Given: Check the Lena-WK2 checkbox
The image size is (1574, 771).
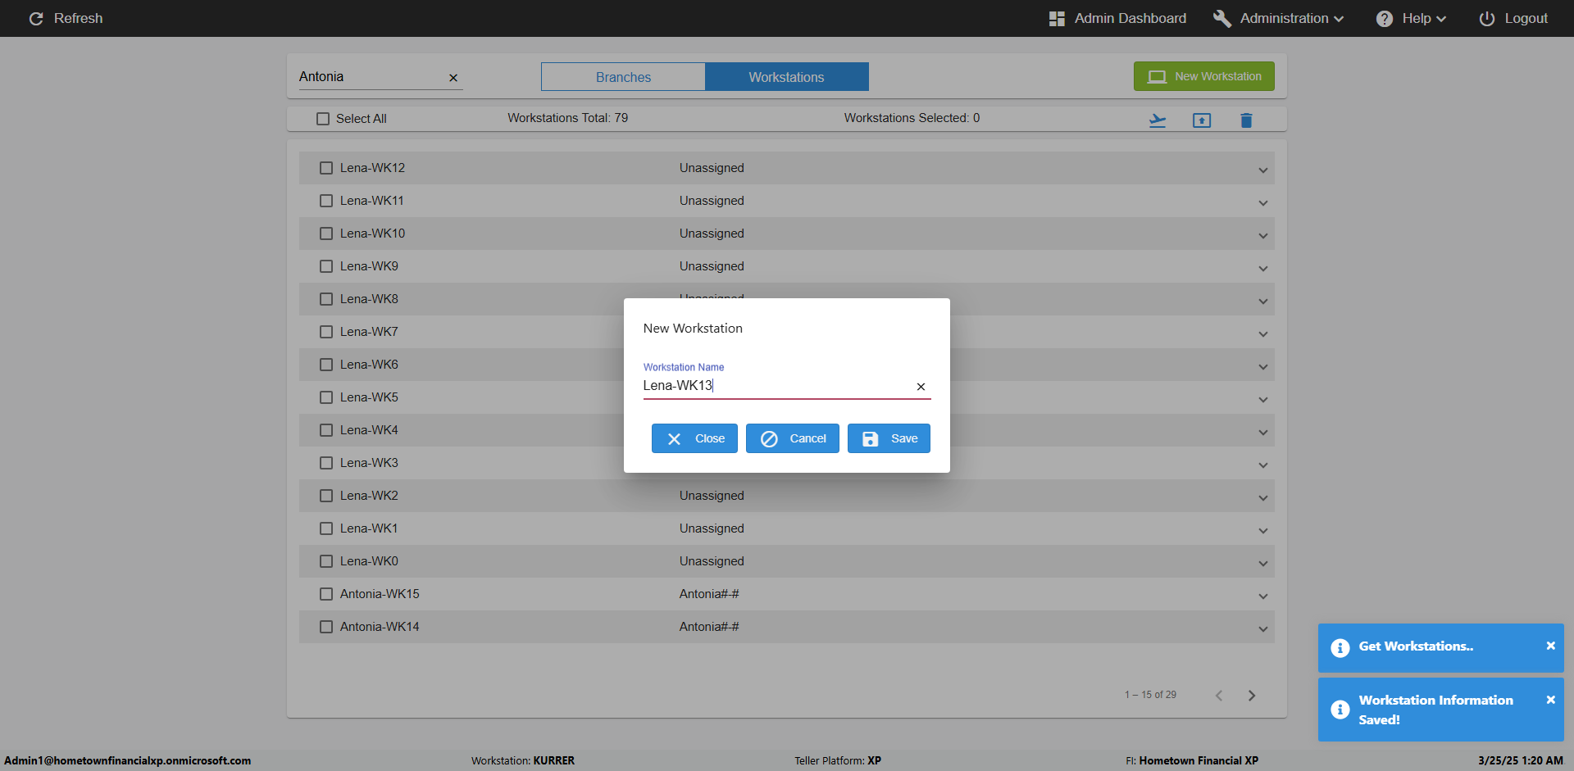Looking at the screenshot, I should (326, 496).
